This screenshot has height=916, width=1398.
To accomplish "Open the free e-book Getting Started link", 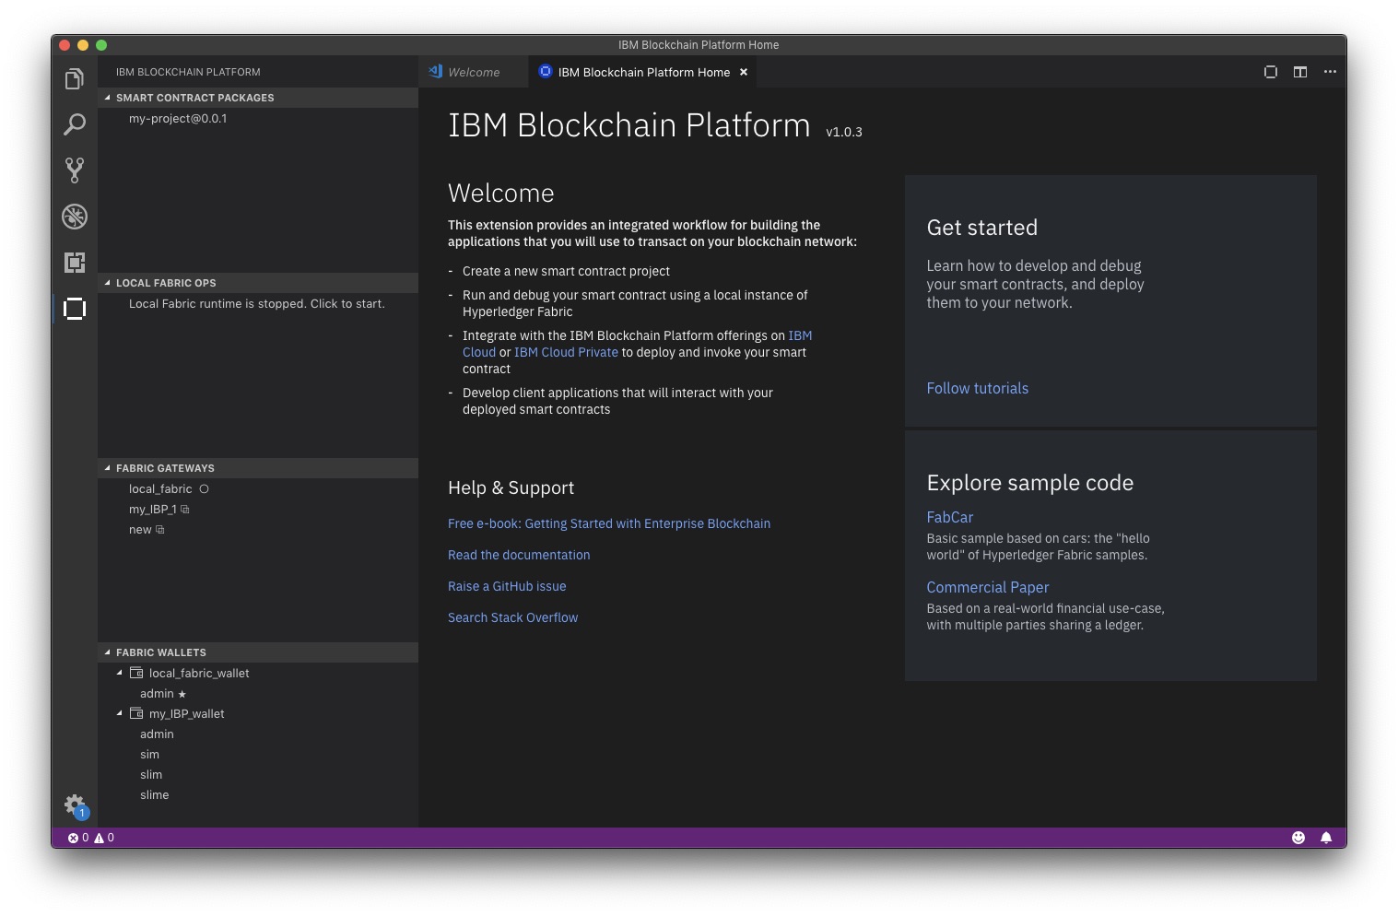I will 609,523.
